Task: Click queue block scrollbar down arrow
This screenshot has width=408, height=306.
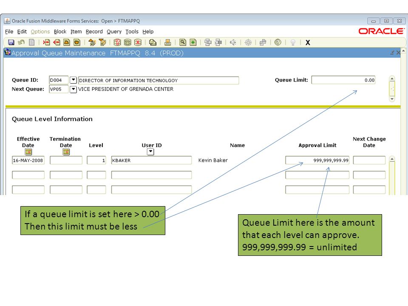Action: (392, 99)
